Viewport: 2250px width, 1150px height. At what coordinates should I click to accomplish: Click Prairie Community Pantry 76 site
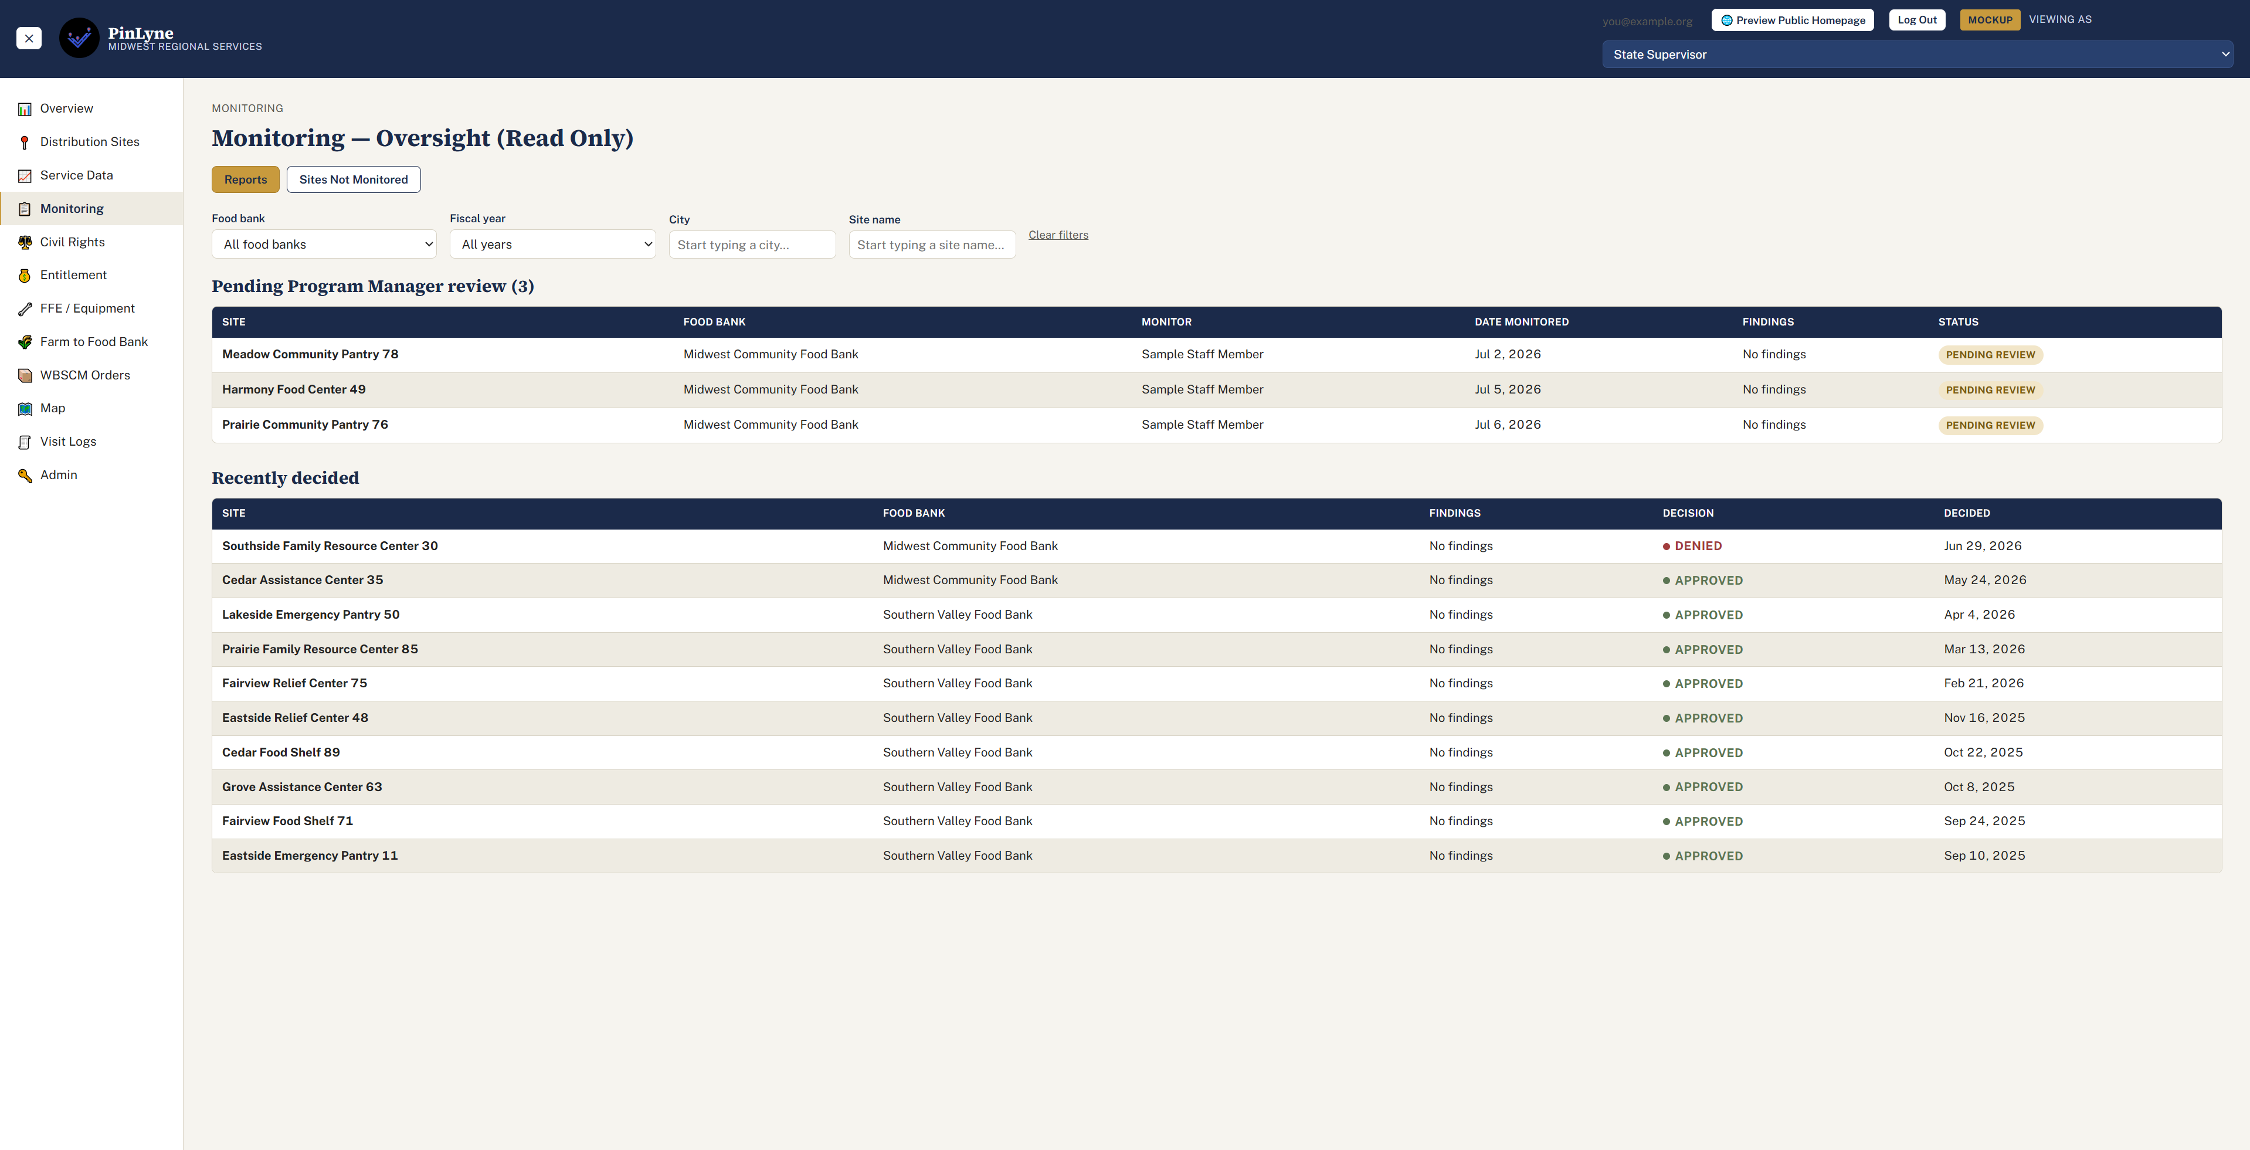(x=305, y=425)
